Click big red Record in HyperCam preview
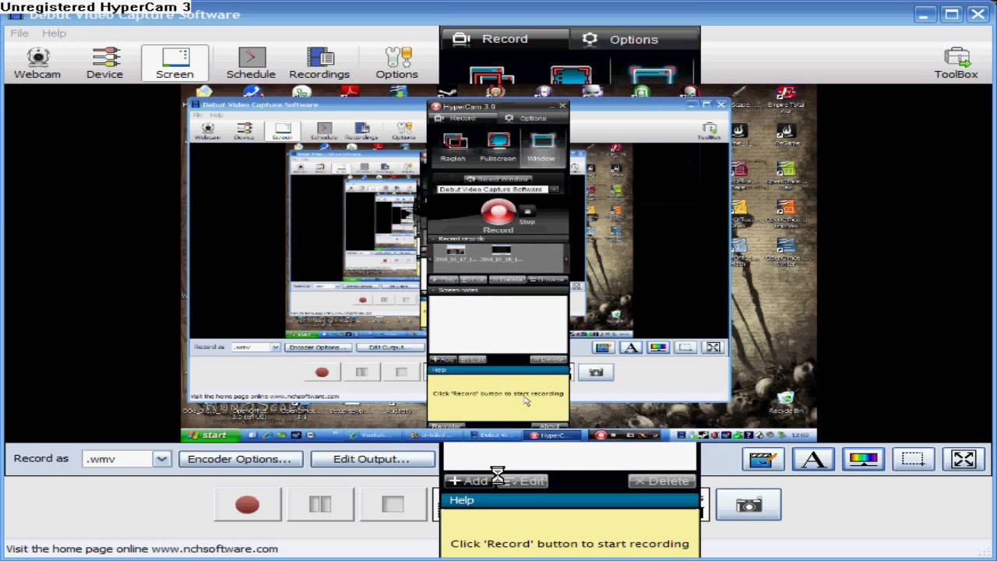This screenshot has height=561, width=997. (x=498, y=215)
